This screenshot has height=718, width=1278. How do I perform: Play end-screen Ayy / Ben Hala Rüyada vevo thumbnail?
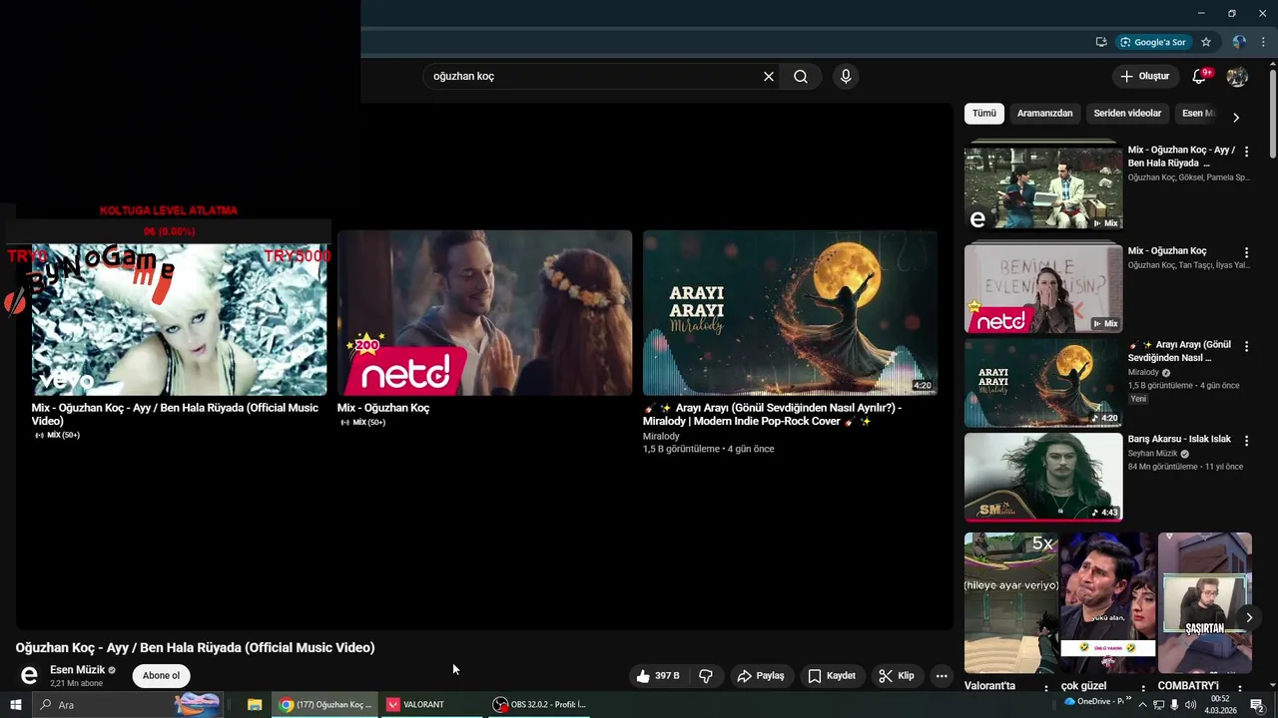(179, 319)
